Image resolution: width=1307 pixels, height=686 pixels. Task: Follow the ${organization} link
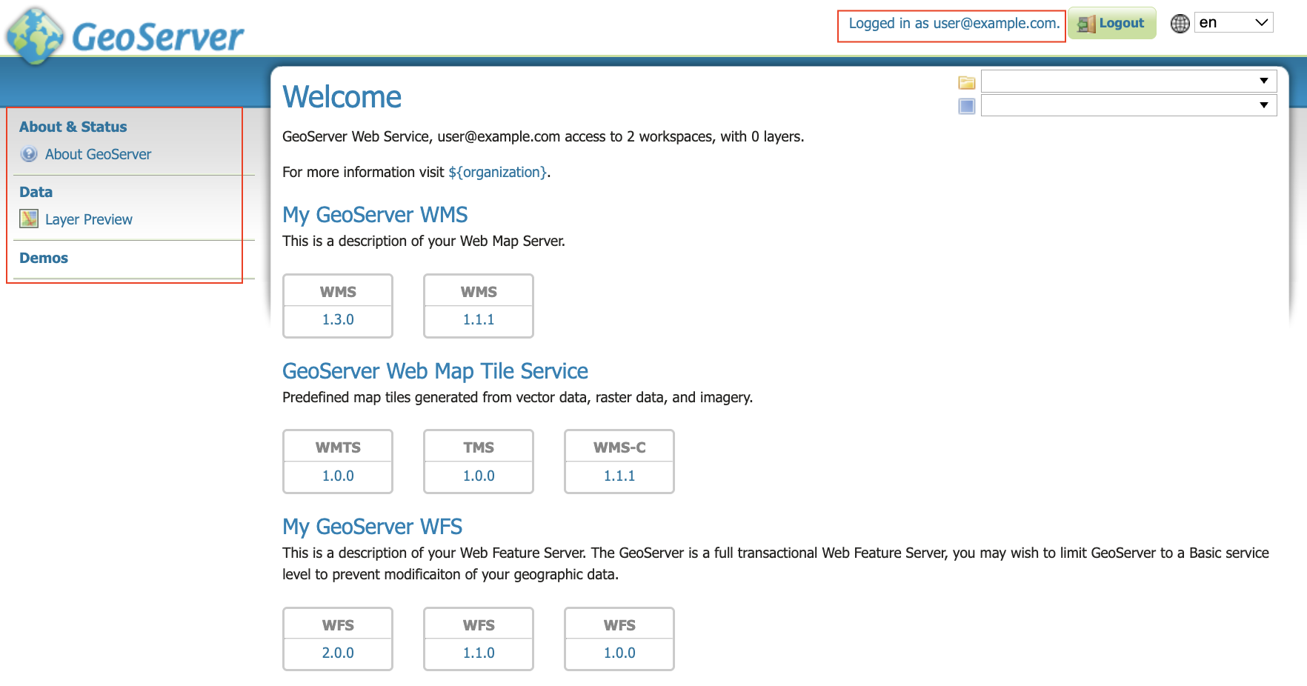pos(497,172)
